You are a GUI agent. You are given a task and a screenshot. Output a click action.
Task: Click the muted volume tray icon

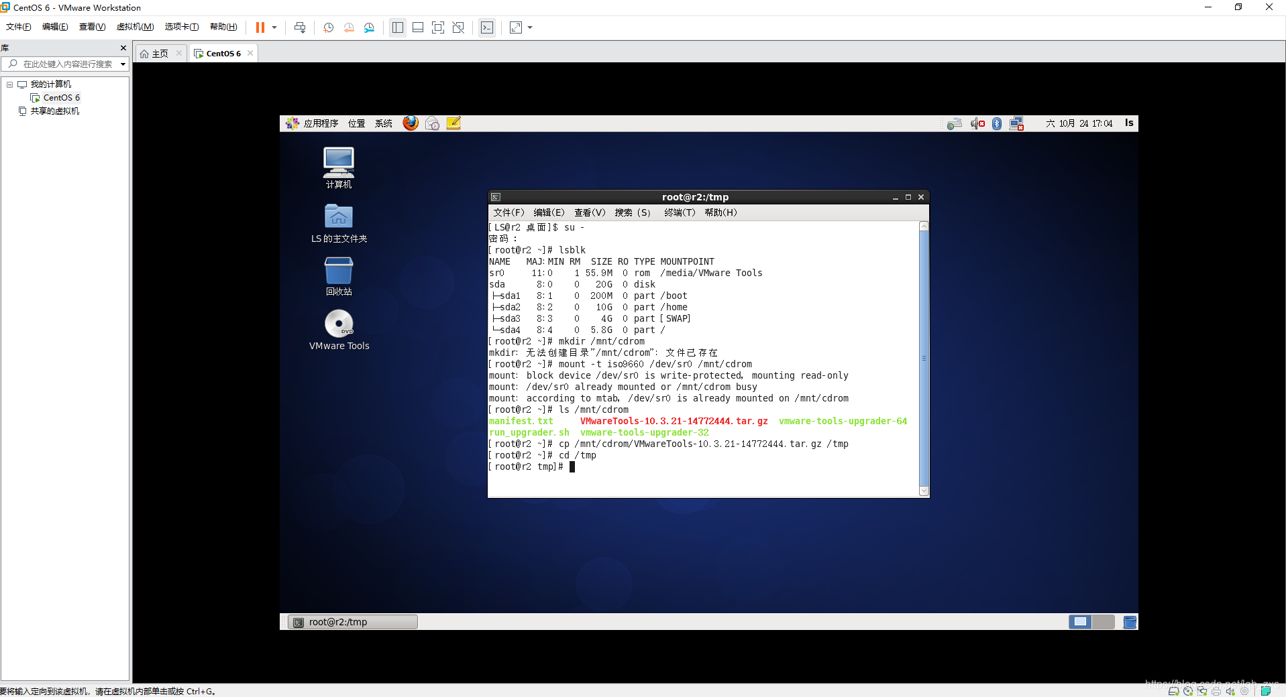(x=977, y=123)
